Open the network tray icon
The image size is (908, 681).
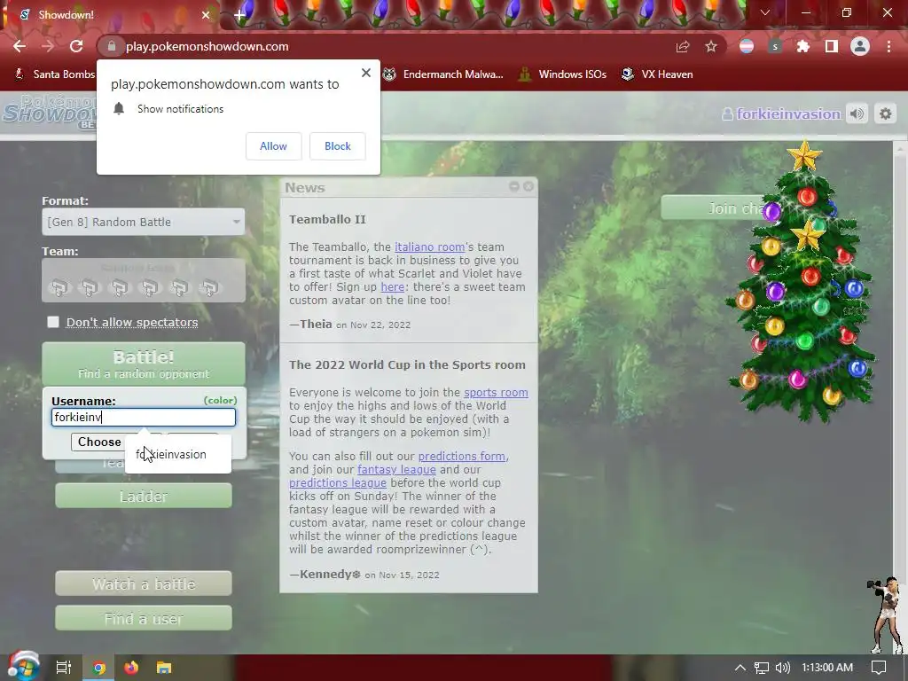point(762,668)
